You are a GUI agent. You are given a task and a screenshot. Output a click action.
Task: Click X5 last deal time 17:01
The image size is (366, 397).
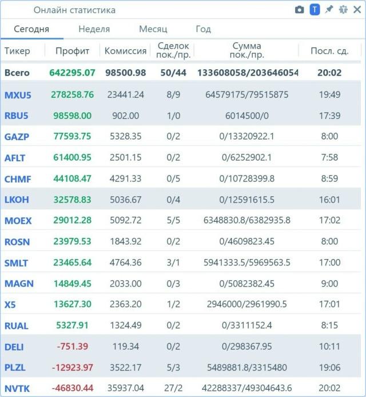pyautogui.click(x=329, y=304)
